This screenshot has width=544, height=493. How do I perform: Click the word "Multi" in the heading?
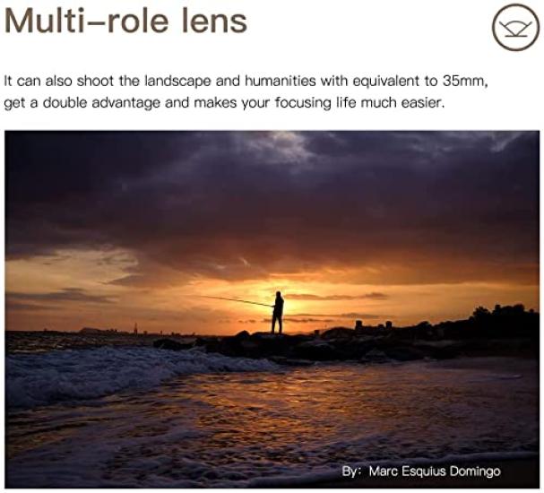coord(44,21)
